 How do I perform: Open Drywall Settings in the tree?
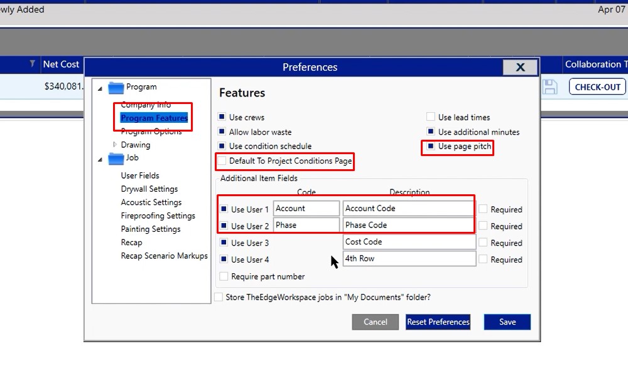tap(149, 189)
